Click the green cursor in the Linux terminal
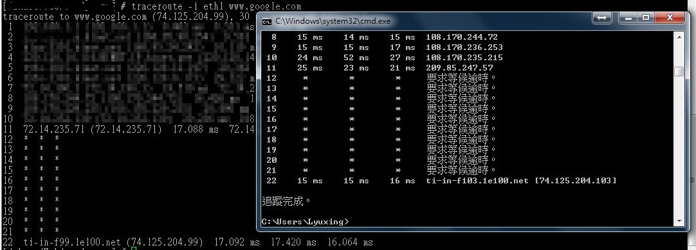 click(134, 249)
